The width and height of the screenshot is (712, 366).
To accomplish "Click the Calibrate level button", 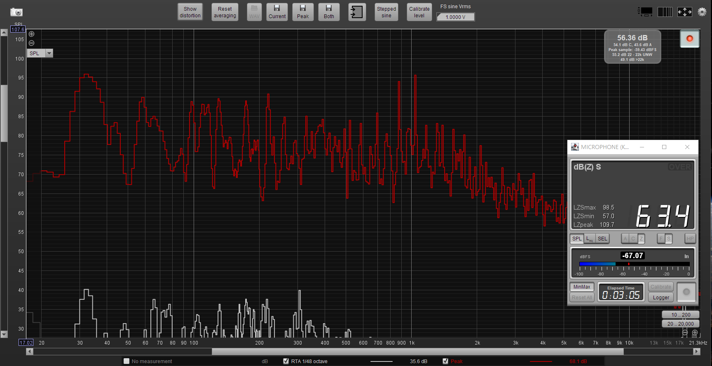I will [419, 12].
